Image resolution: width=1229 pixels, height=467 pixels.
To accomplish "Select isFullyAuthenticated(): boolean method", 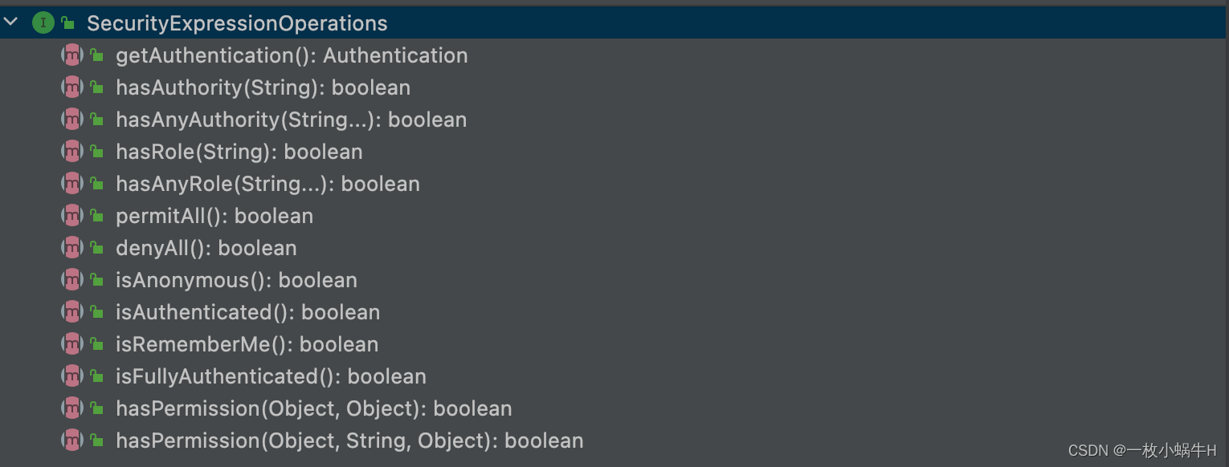I will pos(271,376).
